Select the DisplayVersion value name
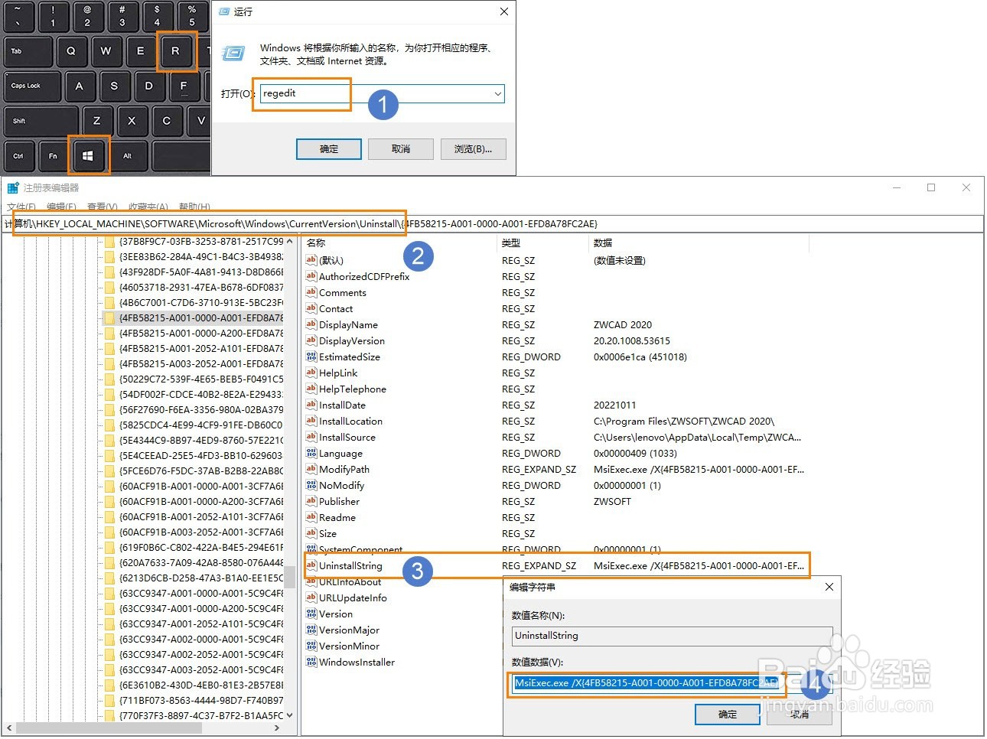Viewport: 987px width, 739px height. tap(352, 340)
